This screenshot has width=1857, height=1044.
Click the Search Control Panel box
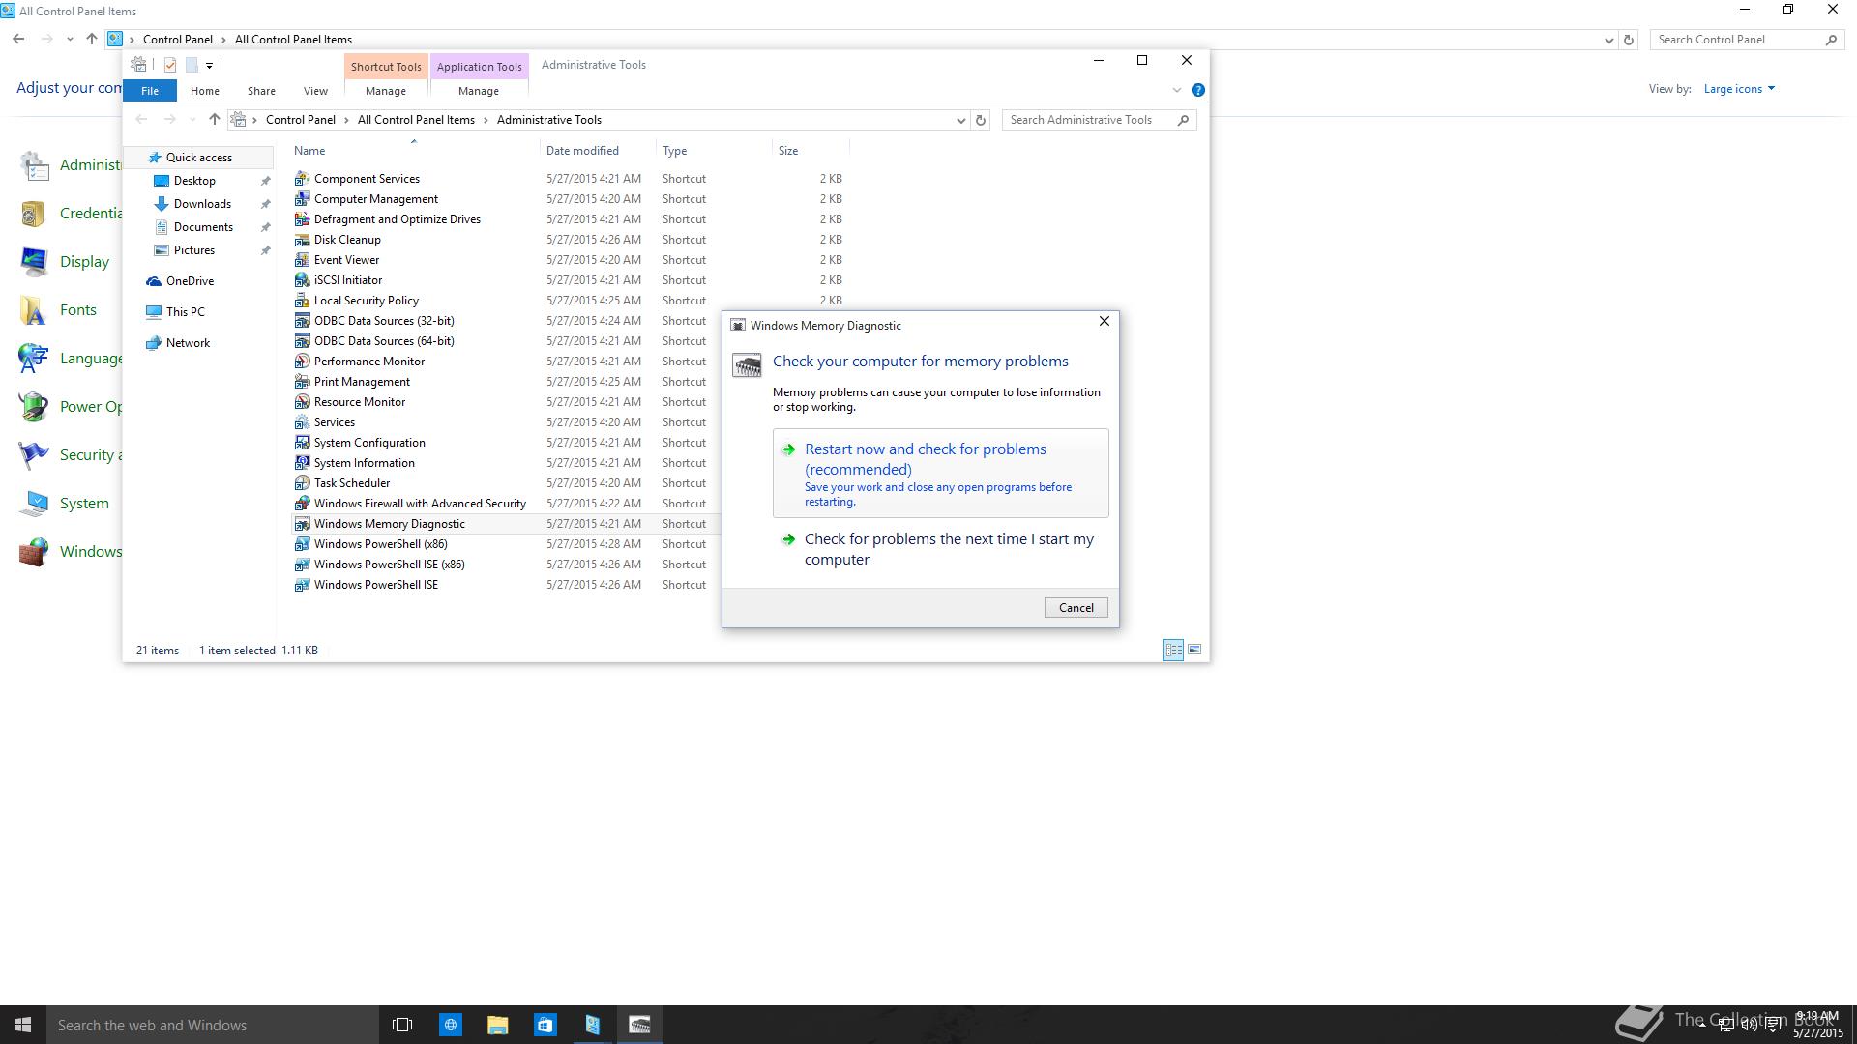(1746, 40)
